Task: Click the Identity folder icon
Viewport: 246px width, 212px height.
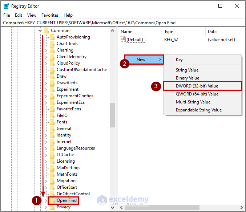Action: coord(52,135)
